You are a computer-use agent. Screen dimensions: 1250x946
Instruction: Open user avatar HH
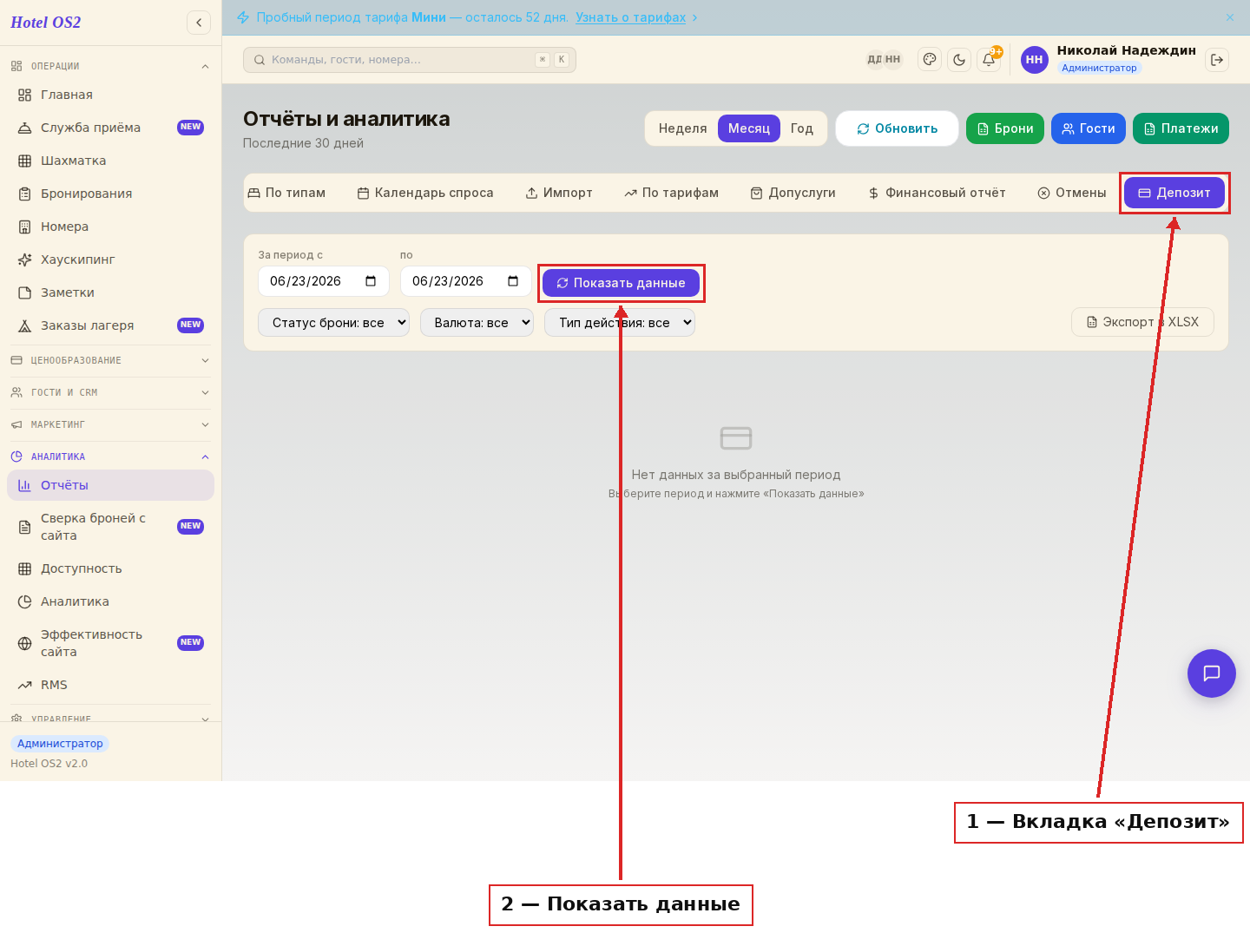(x=1035, y=60)
